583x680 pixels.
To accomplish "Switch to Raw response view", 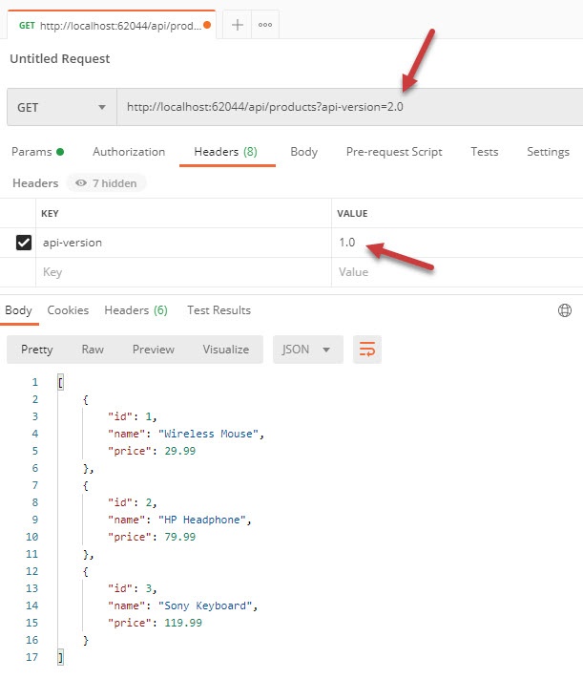I will tap(93, 350).
